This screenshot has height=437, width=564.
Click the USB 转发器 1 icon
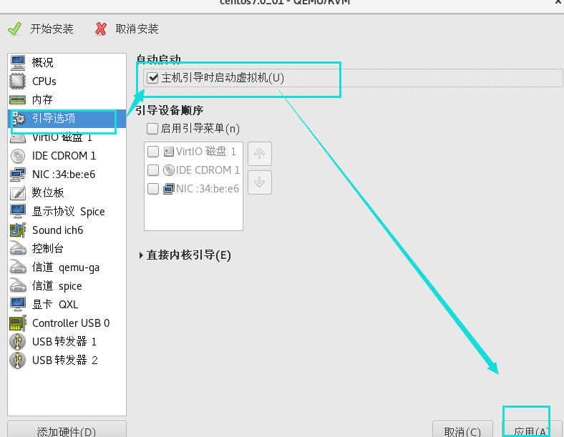pyautogui.click(x=18, y=342)
